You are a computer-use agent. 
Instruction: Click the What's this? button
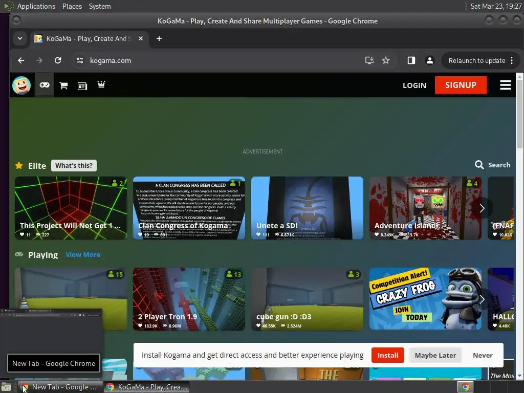[x=74, y=165]
